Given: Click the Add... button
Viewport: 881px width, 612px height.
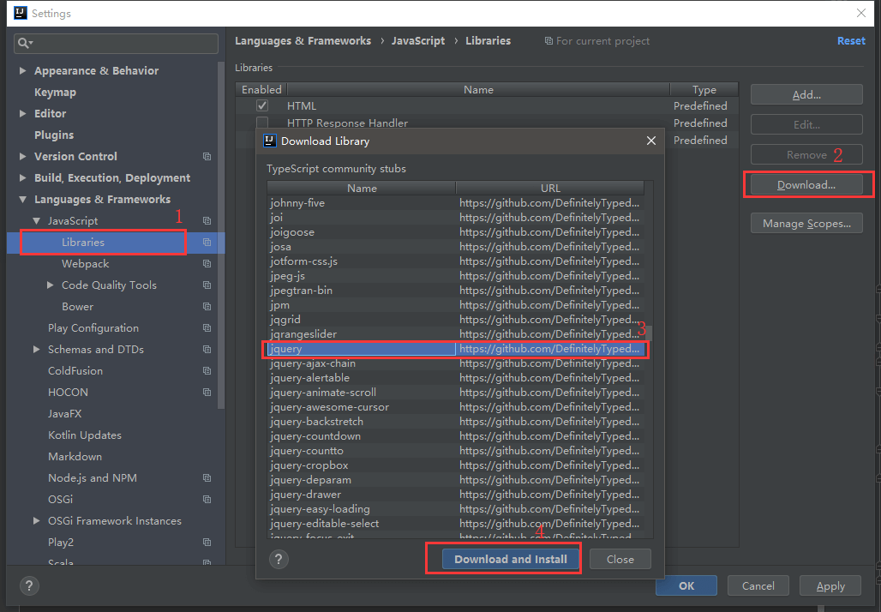Looking at the screenshot, I should [x=806, y=95].
